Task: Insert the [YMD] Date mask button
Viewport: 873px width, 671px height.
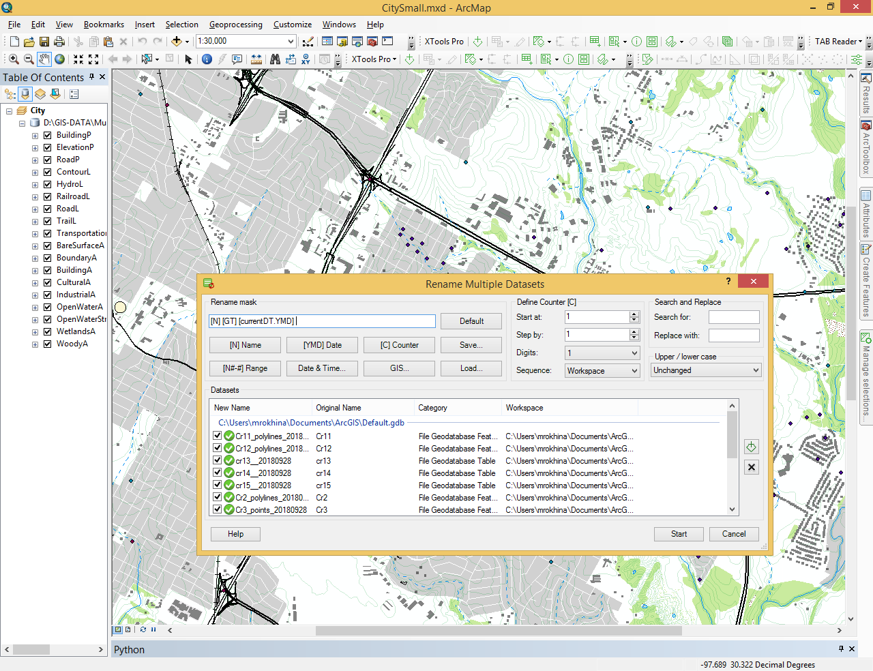Action: (x=323, y=345)
